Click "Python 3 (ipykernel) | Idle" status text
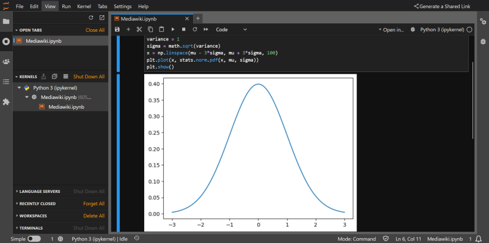 (100, 239)
